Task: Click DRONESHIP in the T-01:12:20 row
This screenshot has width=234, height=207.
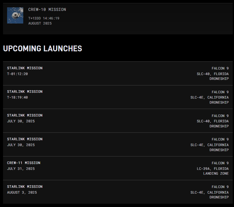Action: point(219,79)
